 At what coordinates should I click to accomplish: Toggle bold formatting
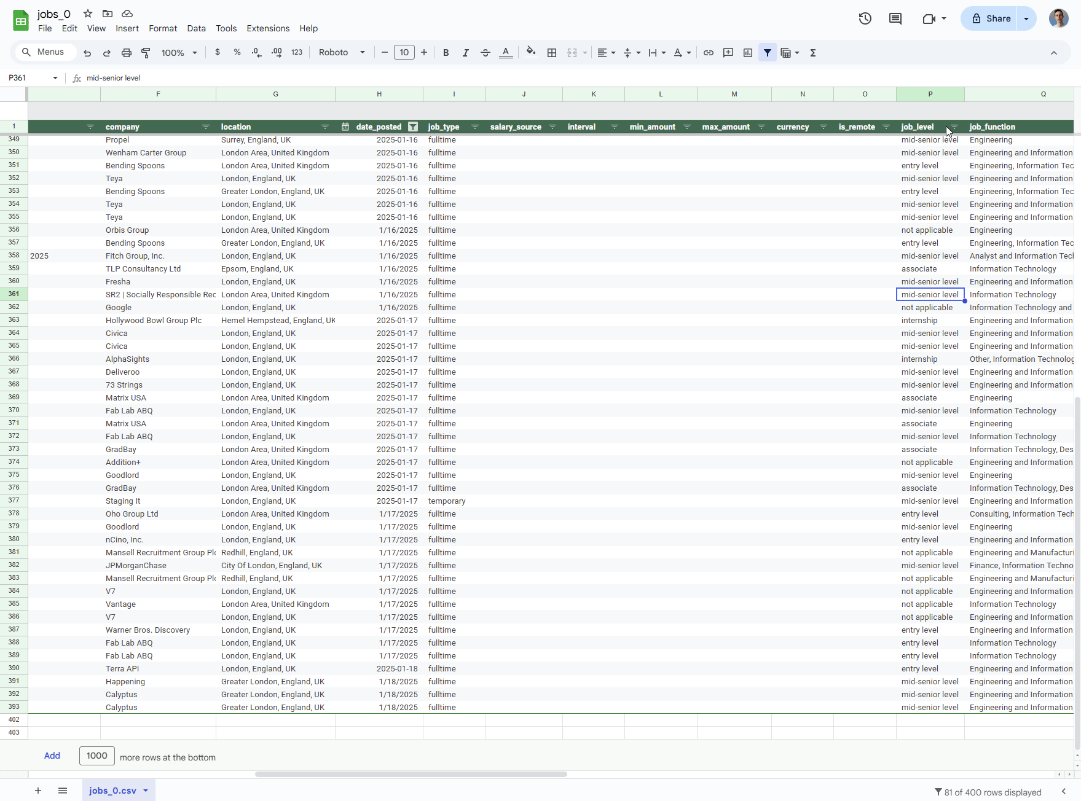446,53
